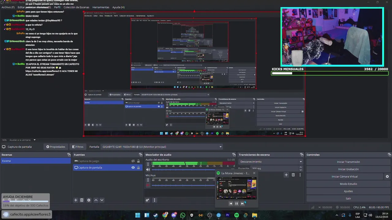Mute the Audio del escritorio speaker icon
The image size is (392, 220).
click(148, 170)
